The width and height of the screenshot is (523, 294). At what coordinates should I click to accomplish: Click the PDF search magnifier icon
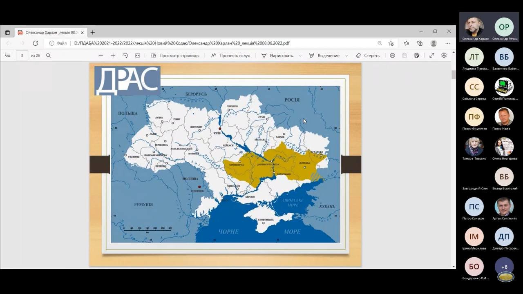pos(48,56)
